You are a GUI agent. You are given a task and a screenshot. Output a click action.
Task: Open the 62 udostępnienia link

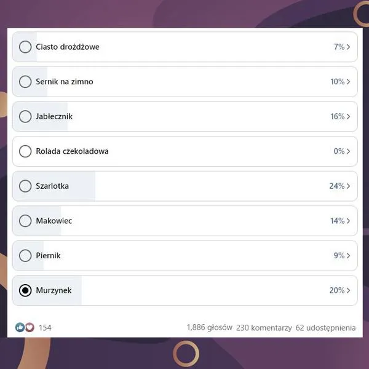325,328
